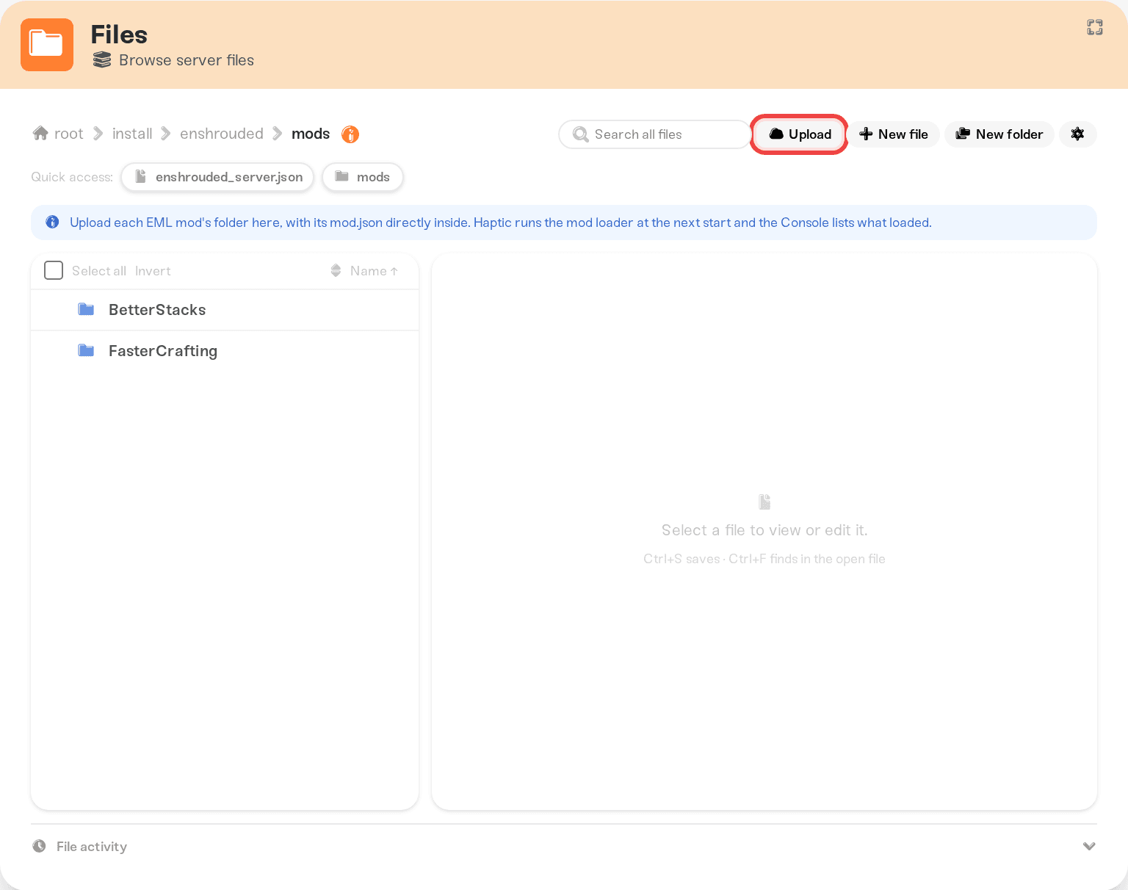1128x890 pixels.
Task: Click the BetterStacks folder icon
Action: coord(86,309)
